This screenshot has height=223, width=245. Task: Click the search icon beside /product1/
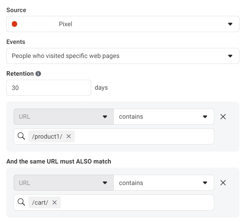tap(21, 136)
